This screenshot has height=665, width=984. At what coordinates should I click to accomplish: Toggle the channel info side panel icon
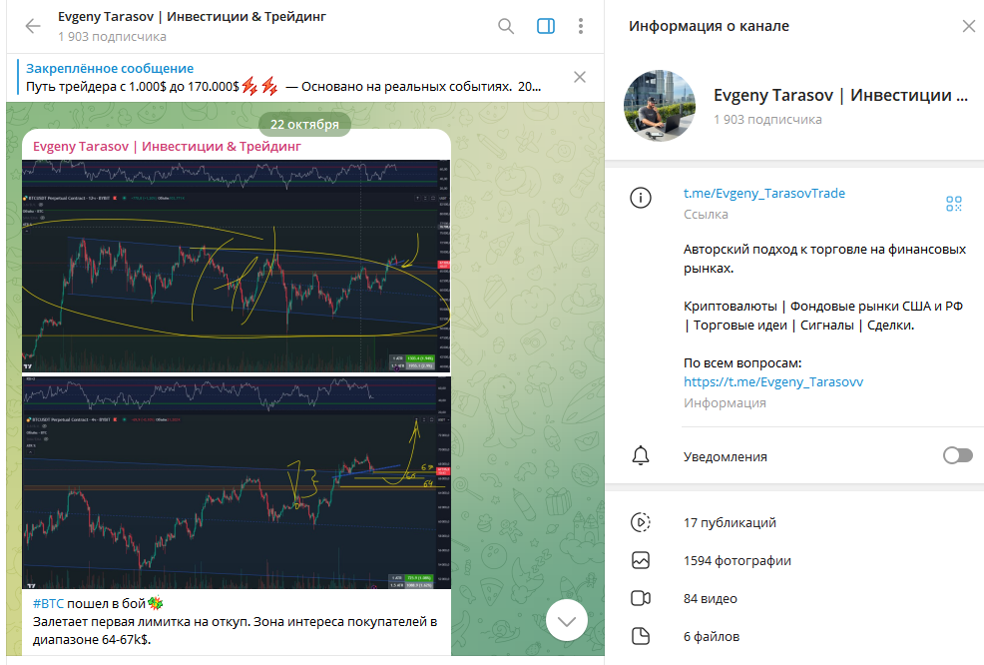[x=546, y=26]
